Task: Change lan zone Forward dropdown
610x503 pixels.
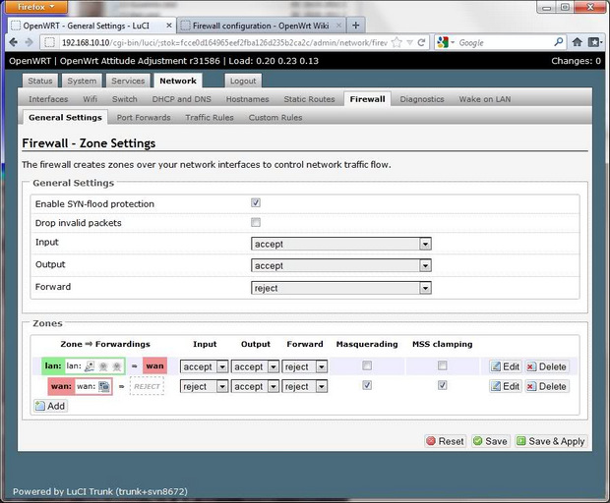Action: pyautogui.click(x=305, y=366)
